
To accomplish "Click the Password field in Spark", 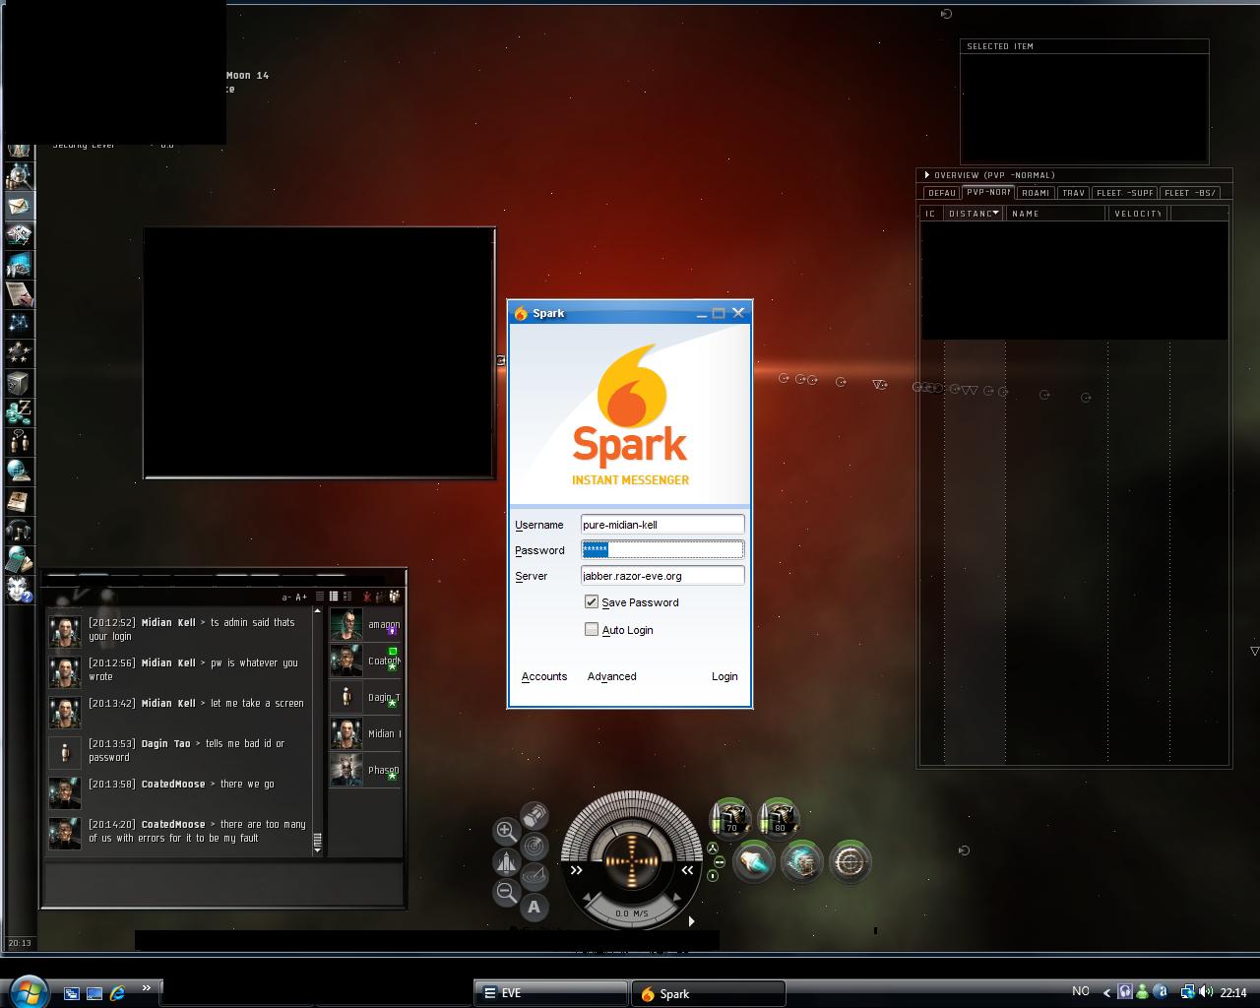I will 662,549.
